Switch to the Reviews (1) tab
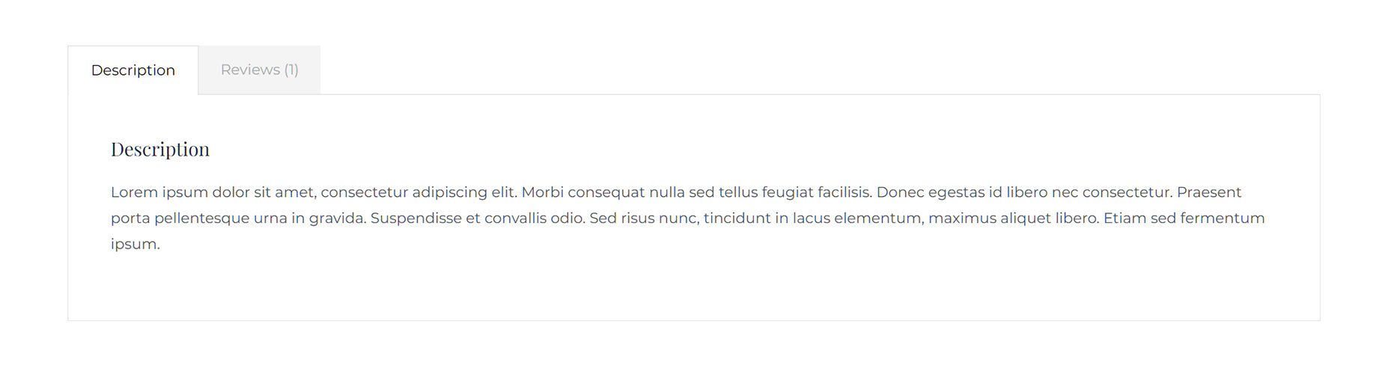The image size is (1385, 381). [259, 70]
